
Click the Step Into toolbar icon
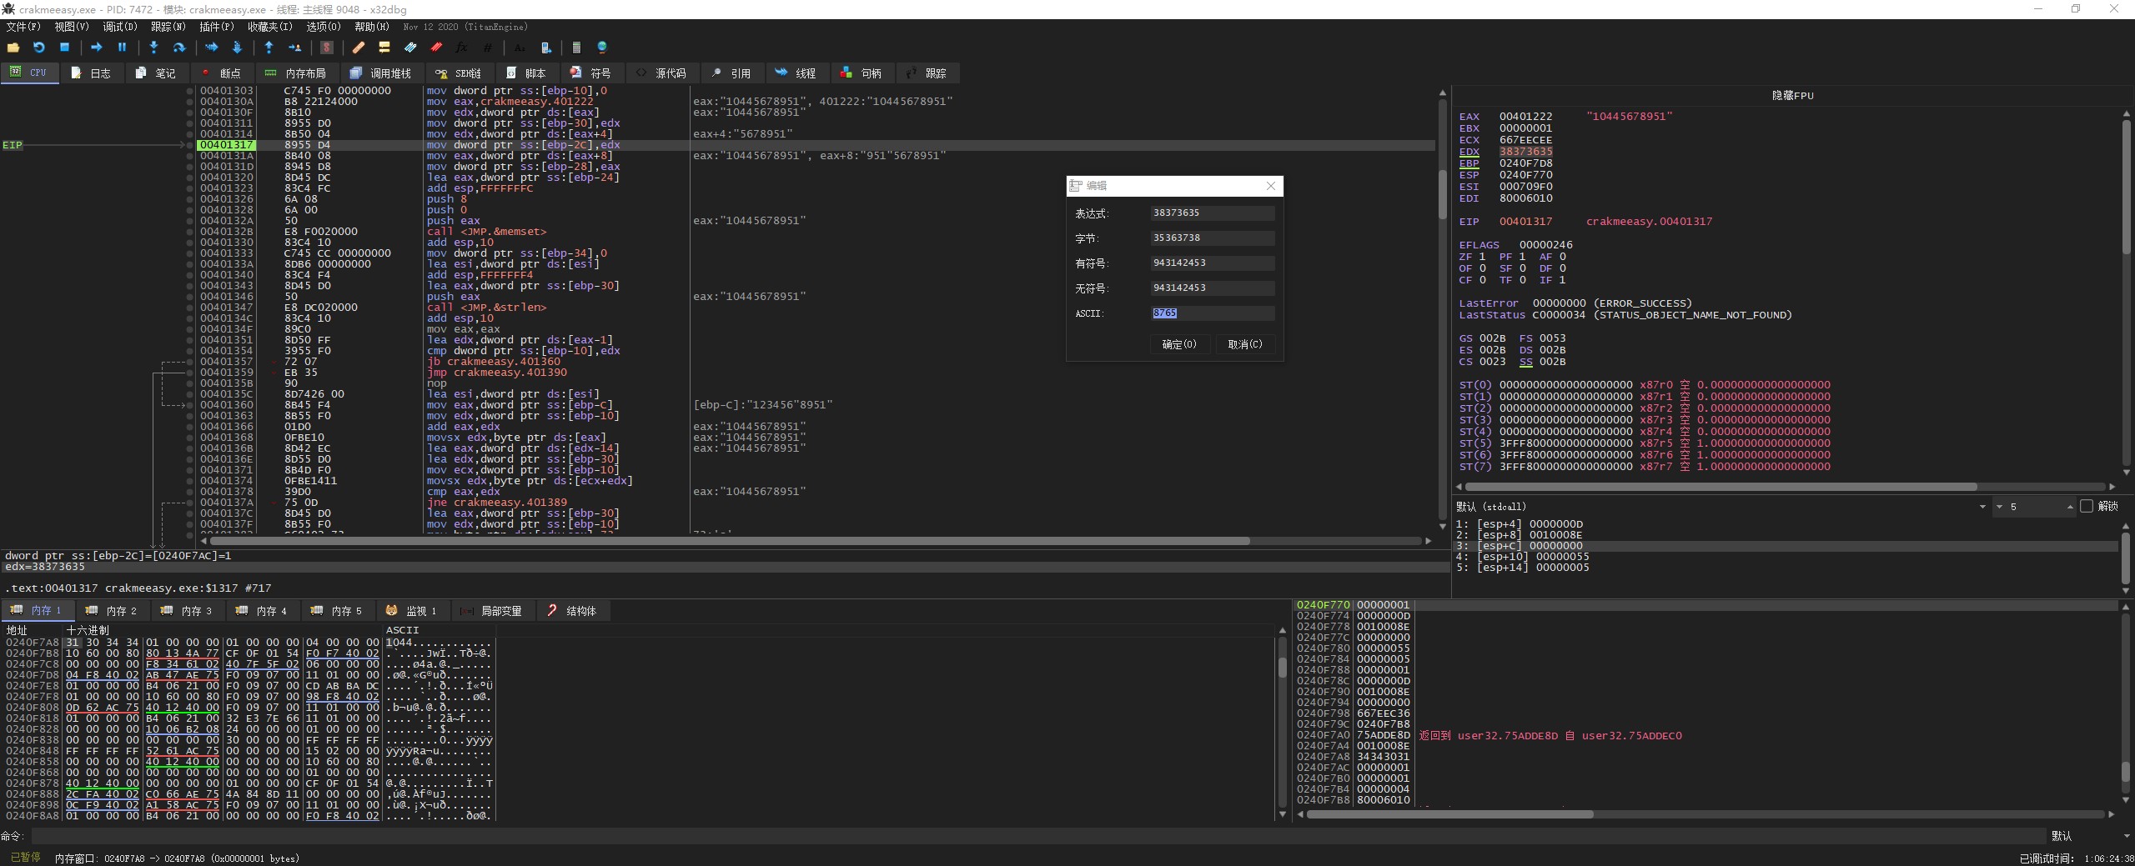[x=153, y=48]
